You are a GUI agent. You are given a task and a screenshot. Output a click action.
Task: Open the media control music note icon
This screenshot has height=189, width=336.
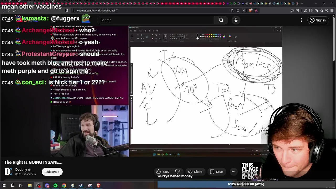coord(306,10)
